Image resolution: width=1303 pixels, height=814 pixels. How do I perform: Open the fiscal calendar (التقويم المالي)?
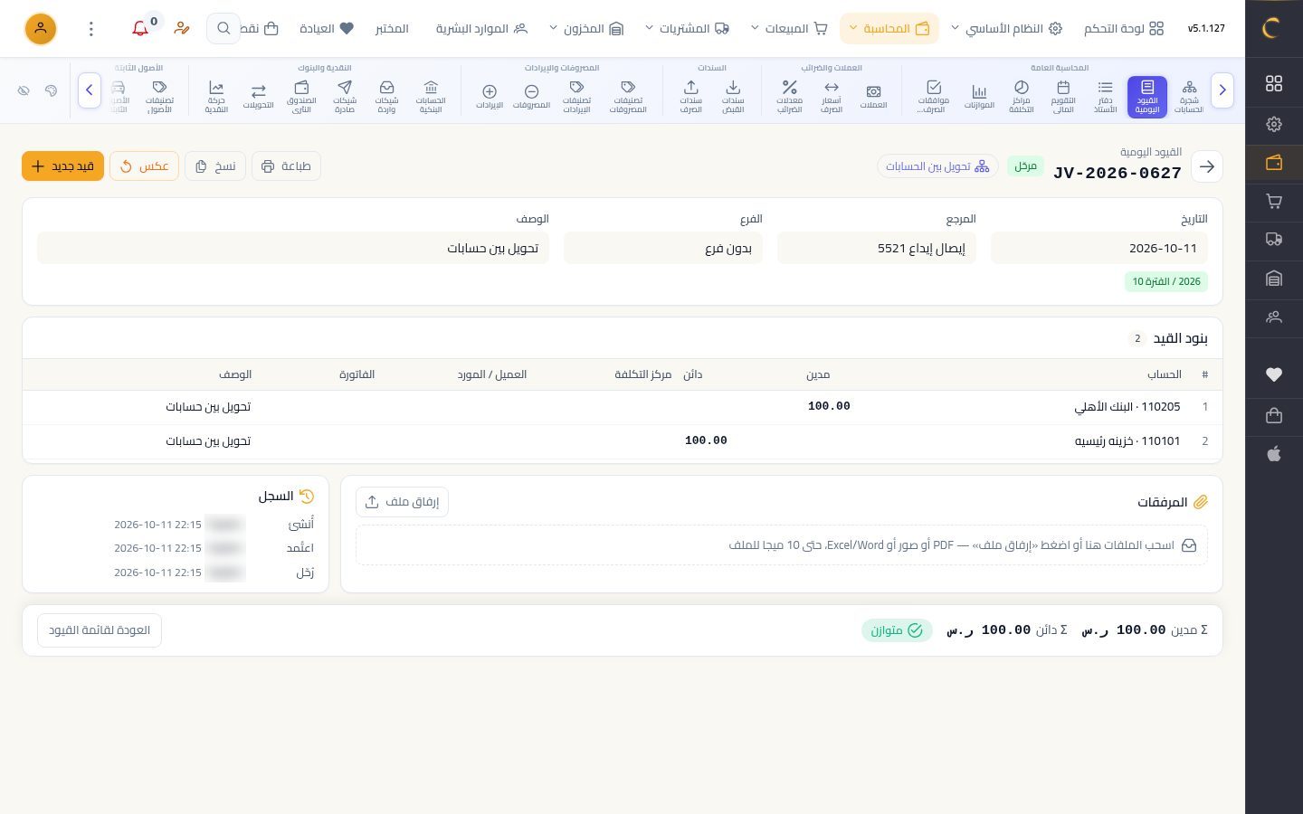[x=1063, y=96]
